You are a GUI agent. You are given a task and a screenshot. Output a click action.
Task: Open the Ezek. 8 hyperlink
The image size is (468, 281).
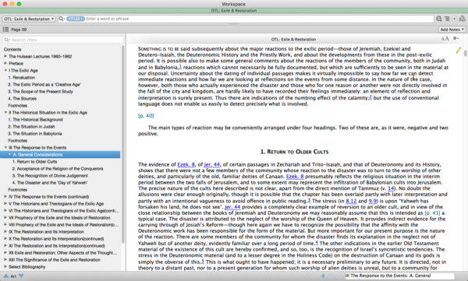click(186, 164)
